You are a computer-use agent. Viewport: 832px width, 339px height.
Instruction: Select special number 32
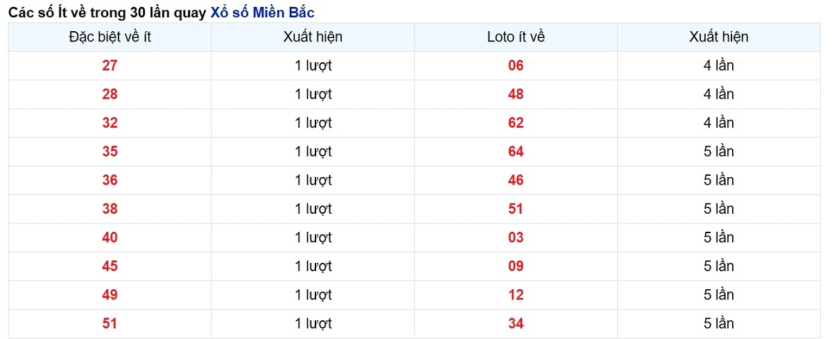[x=110, y=123]
